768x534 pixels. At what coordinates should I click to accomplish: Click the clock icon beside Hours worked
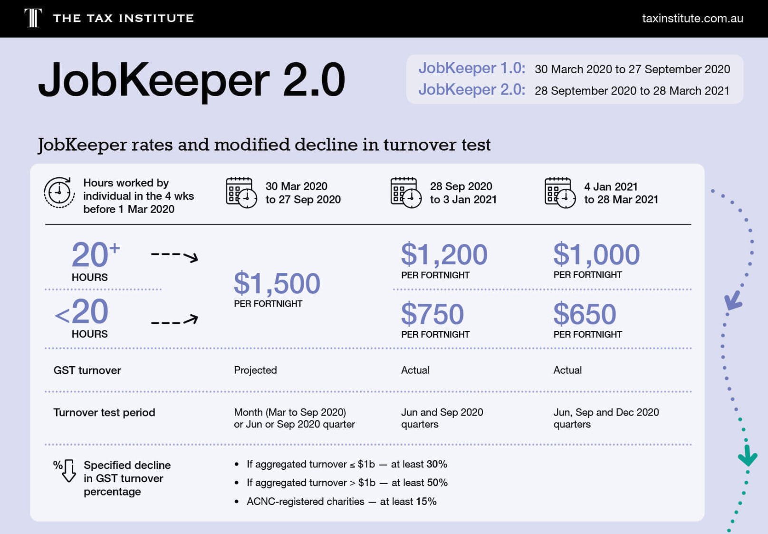click(59, 193)
